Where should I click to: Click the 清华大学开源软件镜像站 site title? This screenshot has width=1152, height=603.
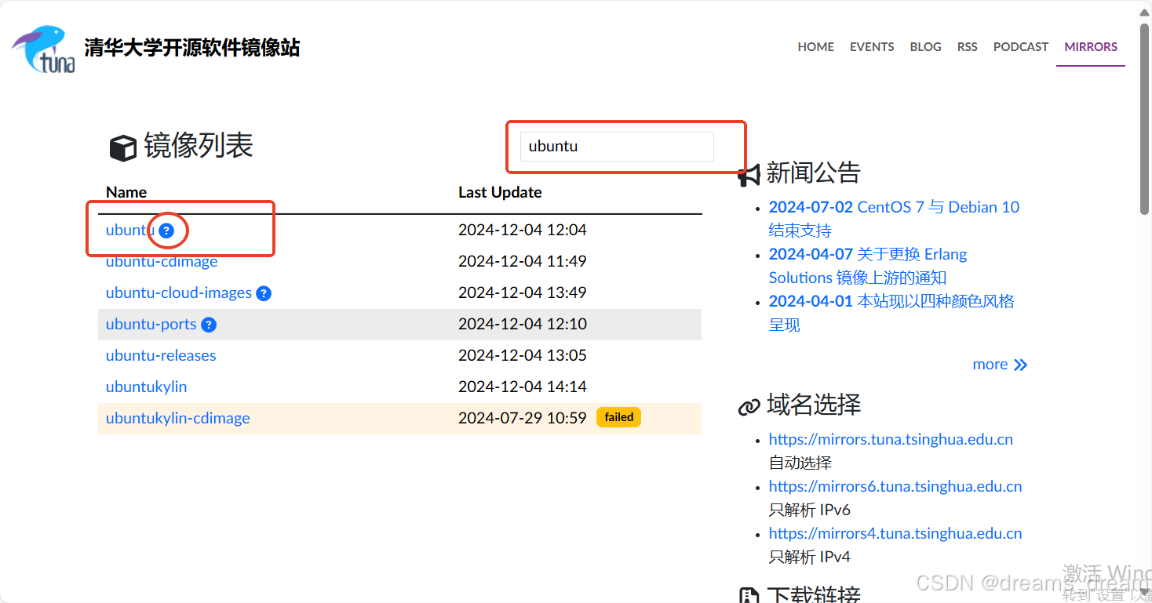[192, 47]
